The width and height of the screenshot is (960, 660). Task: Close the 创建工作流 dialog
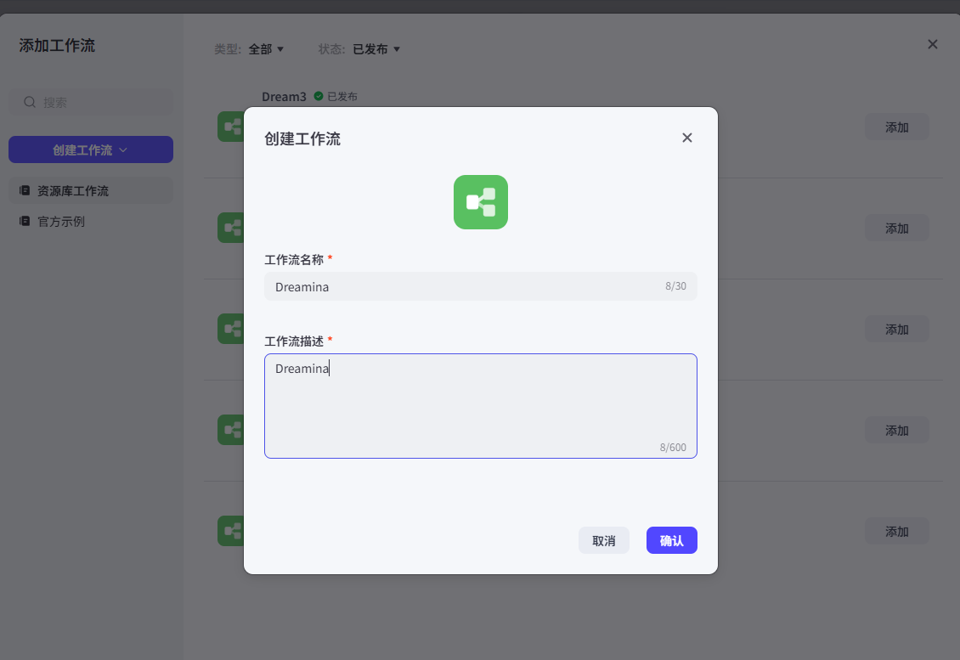(687, 138)
